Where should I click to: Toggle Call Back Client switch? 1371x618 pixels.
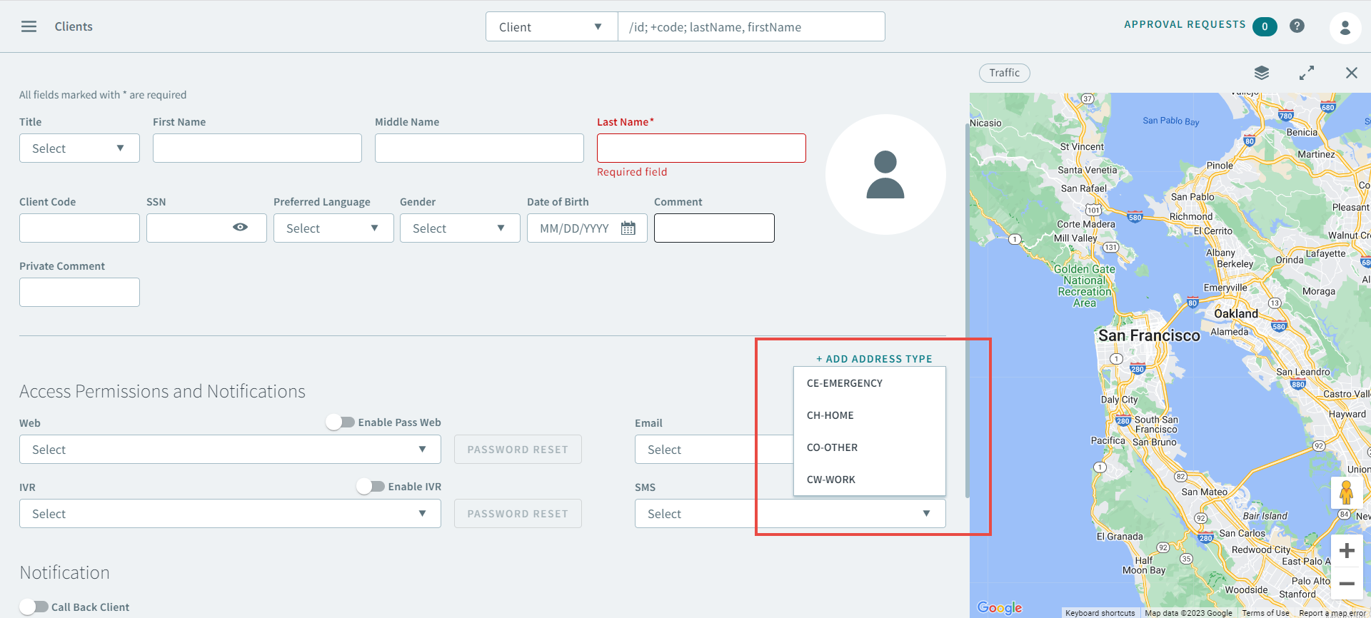coord(34,607)
